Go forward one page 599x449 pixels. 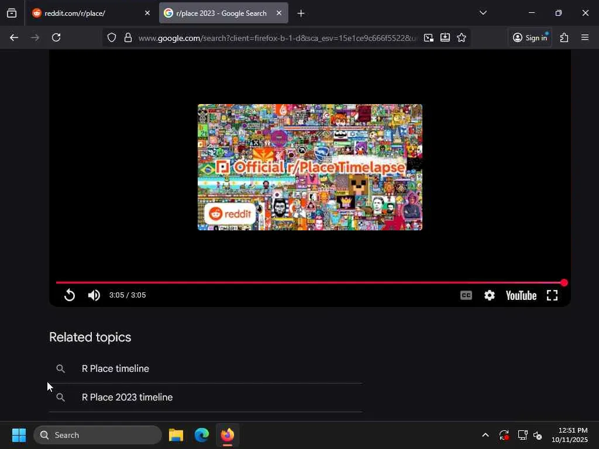click(x=35, y=37)
